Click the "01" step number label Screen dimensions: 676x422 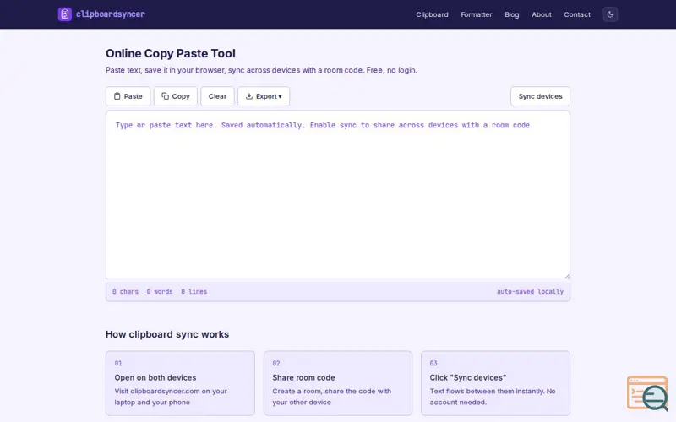118,364
